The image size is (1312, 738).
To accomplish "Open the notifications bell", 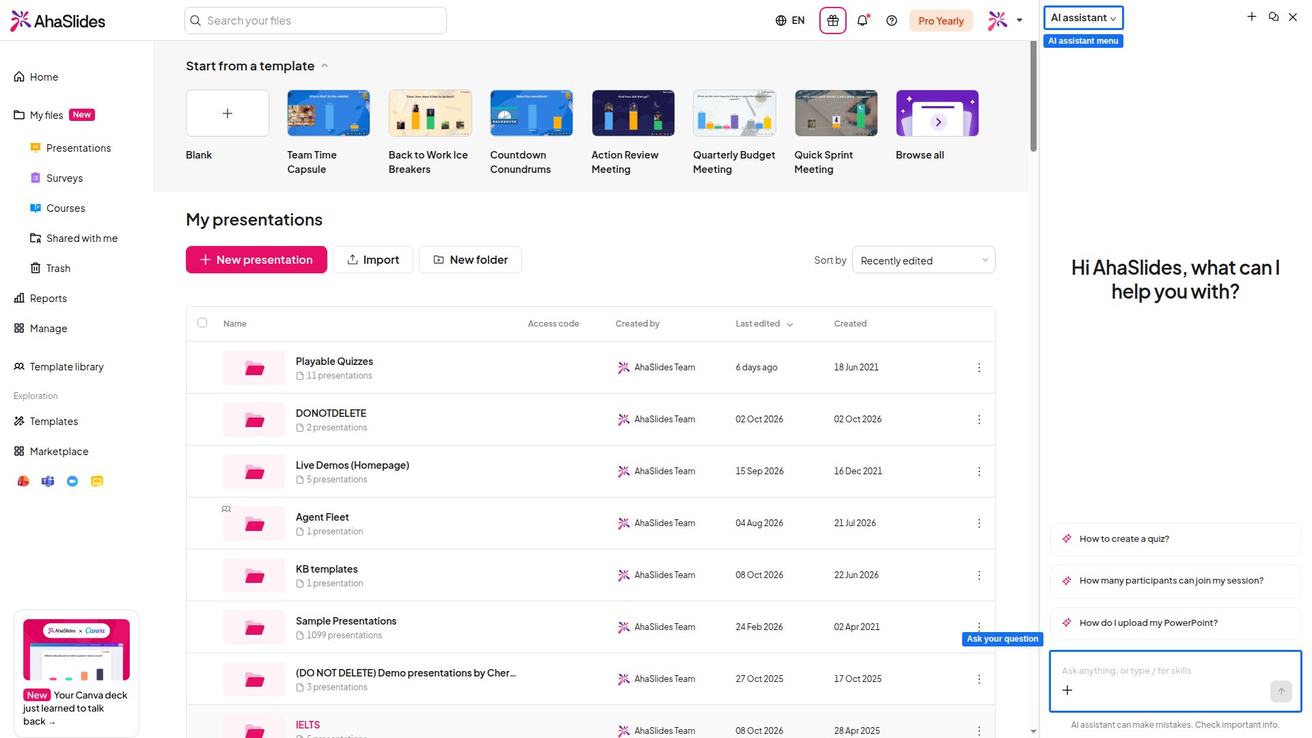I will coord(862,20).
